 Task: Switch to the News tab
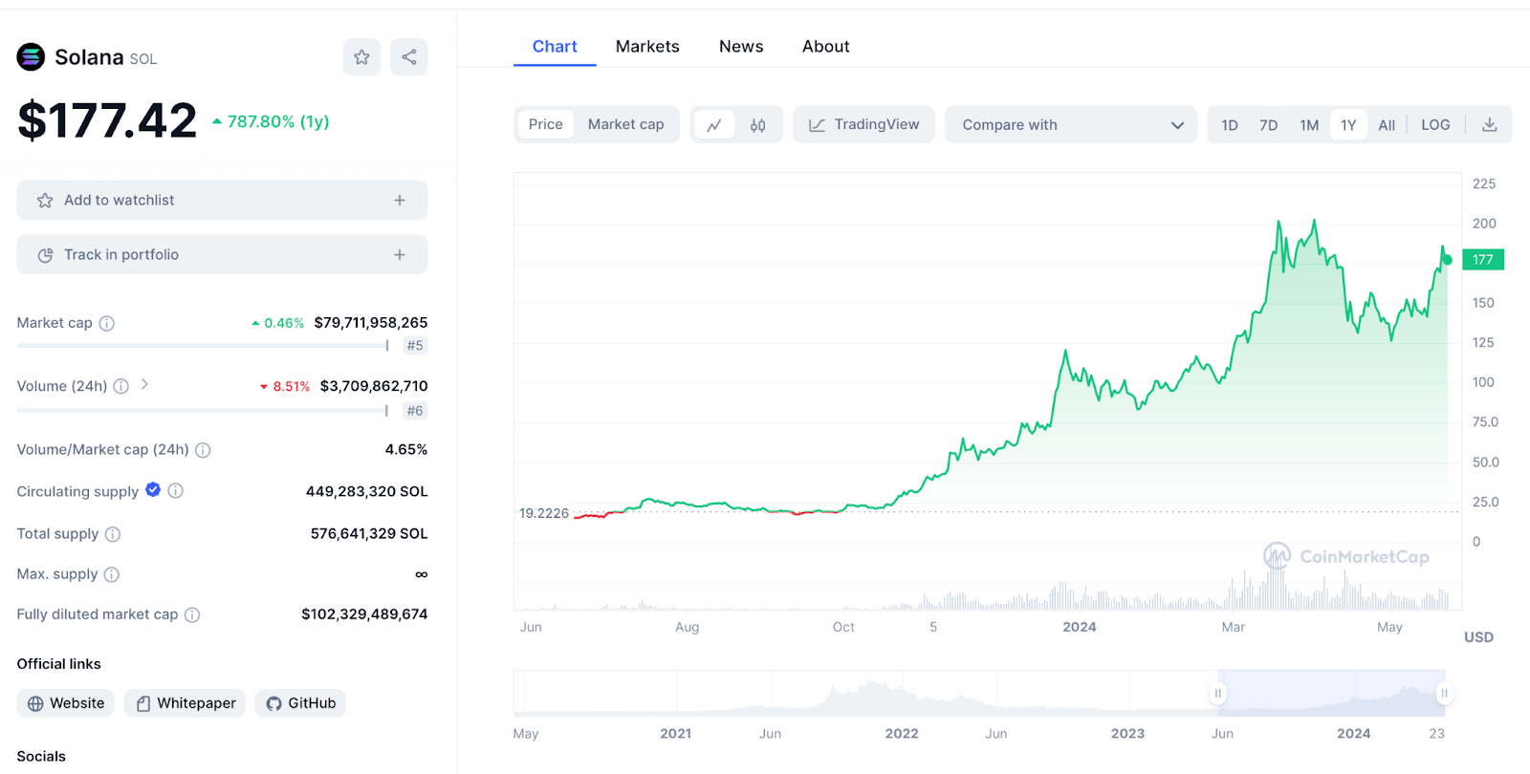click(741, 47)
